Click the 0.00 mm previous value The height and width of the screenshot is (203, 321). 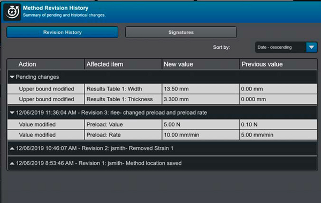coord(278,89)
